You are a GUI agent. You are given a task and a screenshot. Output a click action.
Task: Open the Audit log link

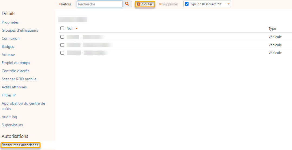9,117
